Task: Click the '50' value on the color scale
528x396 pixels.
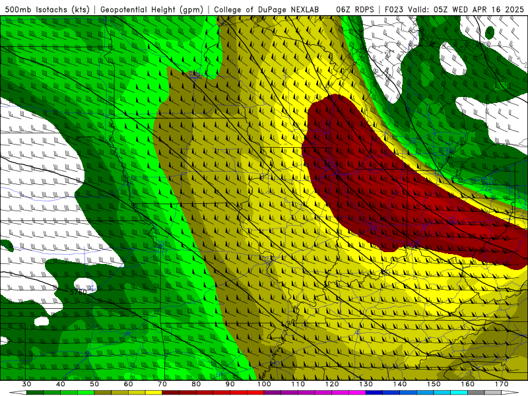Action: (x=94, y=384)
